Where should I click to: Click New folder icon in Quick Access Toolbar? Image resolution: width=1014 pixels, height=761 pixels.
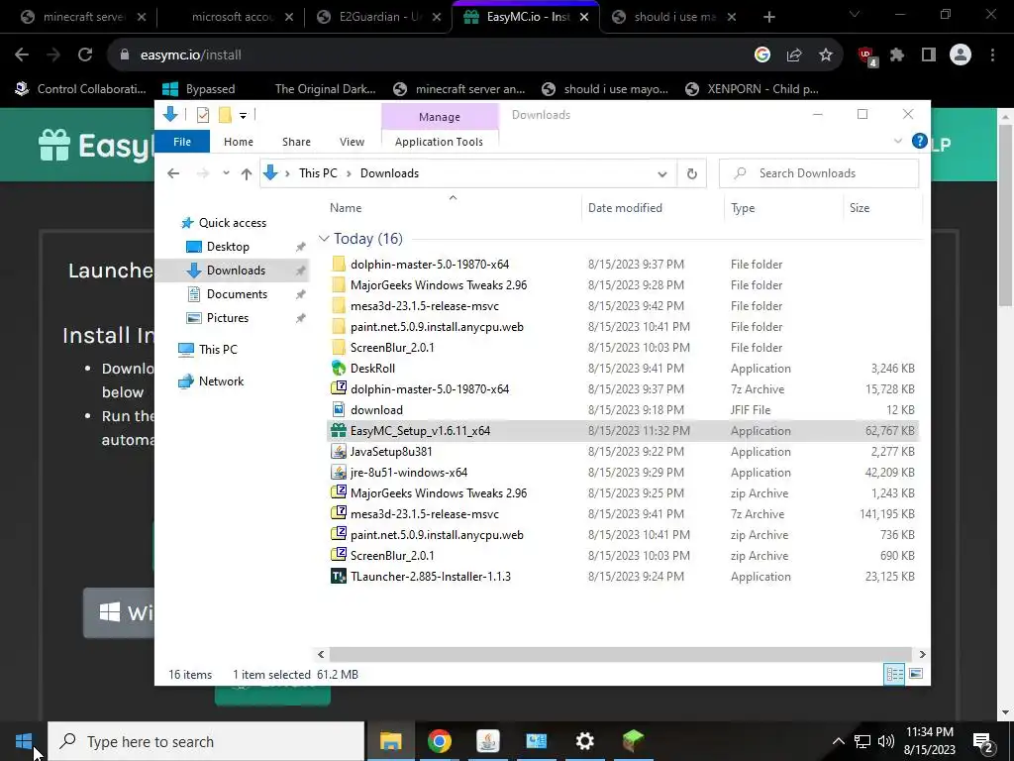pos(225,115)
